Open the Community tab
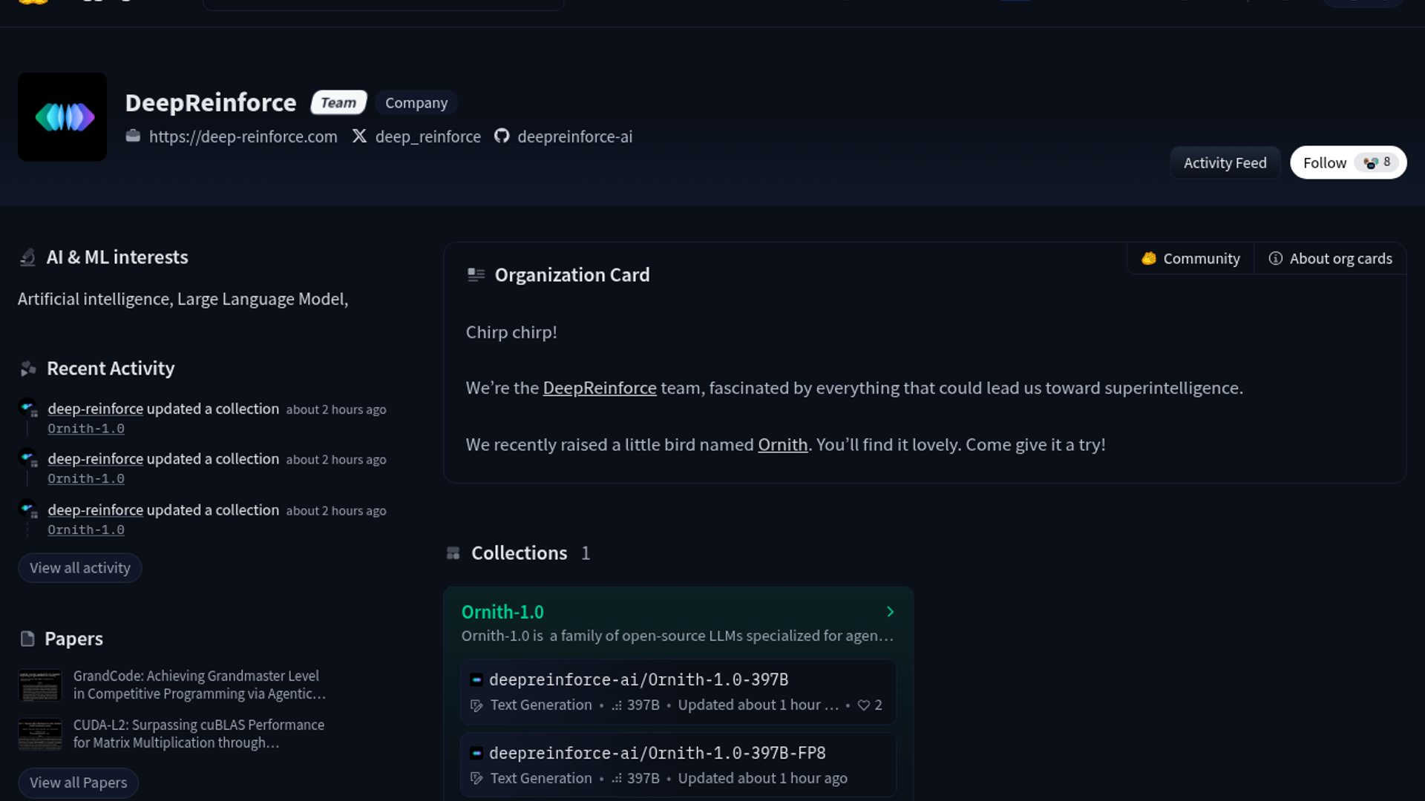Image resolution: width=1425 pixels, height=801 pixels. [1190, 258]
